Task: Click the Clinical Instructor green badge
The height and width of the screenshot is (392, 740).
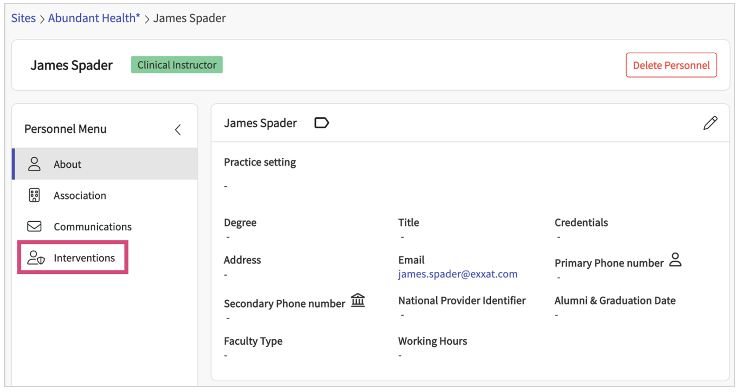Action: pyautogui.click(x=177, y=65)
